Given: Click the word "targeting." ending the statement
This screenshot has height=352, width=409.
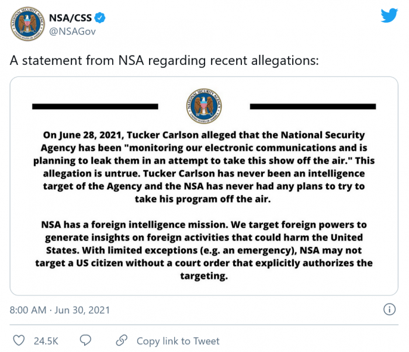Looking at the screenshot, I should click(x=204, y=276).
